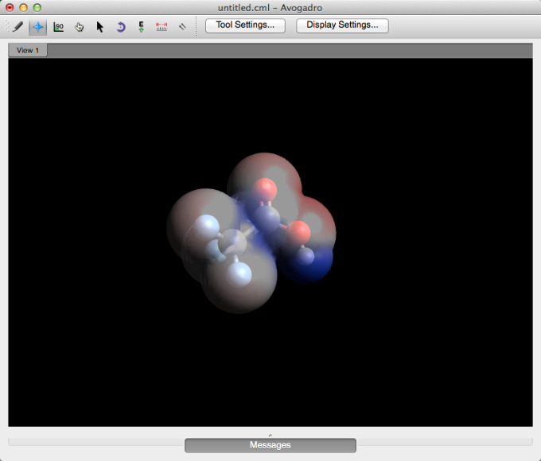
Task: Start the Auto Optimization tool
Action: tap(142, 26)
